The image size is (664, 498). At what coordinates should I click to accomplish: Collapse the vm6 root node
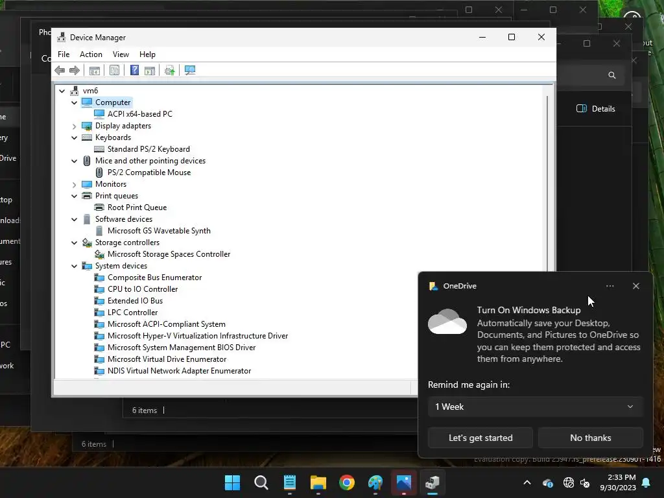coord(62,91)
